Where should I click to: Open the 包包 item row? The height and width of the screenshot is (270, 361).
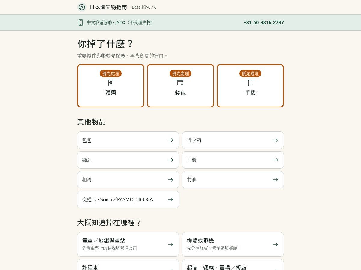pos(128,140)
